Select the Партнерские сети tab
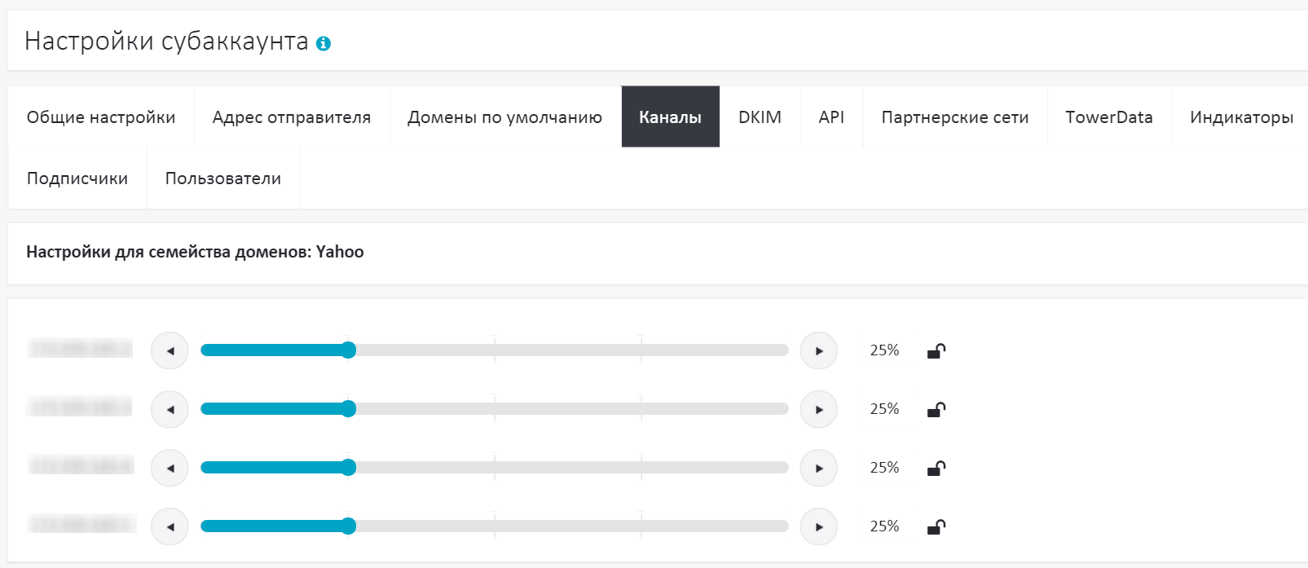The height and width of the screenshot is (568, 1308). coord(954,117)
